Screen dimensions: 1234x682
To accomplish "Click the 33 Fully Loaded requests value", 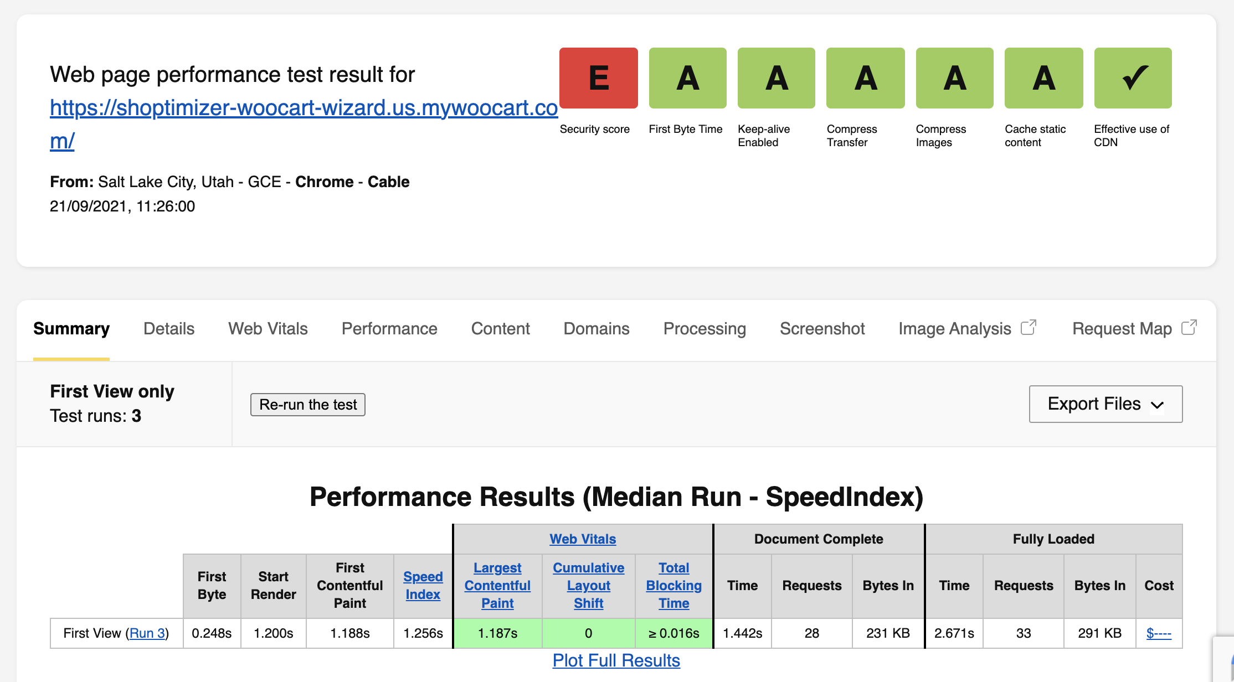I will tap(1024, 633).
